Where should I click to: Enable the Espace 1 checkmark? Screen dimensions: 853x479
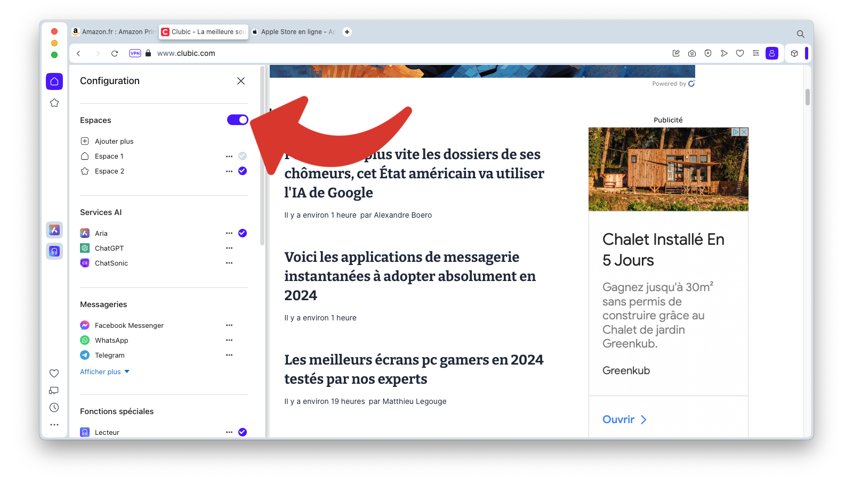coord(243,156)
